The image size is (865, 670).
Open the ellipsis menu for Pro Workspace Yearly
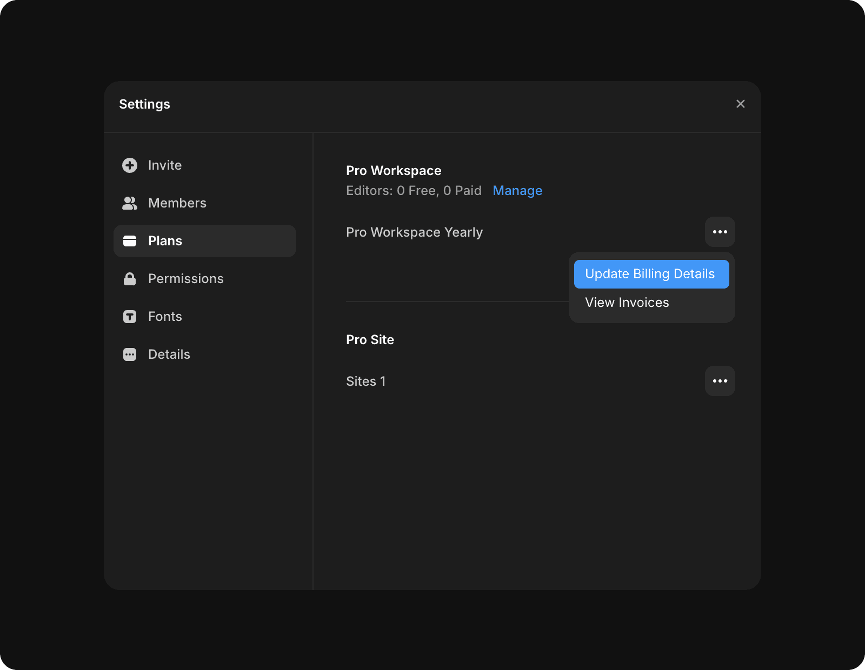click(720, 232)
